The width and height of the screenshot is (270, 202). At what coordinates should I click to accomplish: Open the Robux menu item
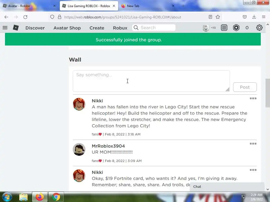point(120,28)
